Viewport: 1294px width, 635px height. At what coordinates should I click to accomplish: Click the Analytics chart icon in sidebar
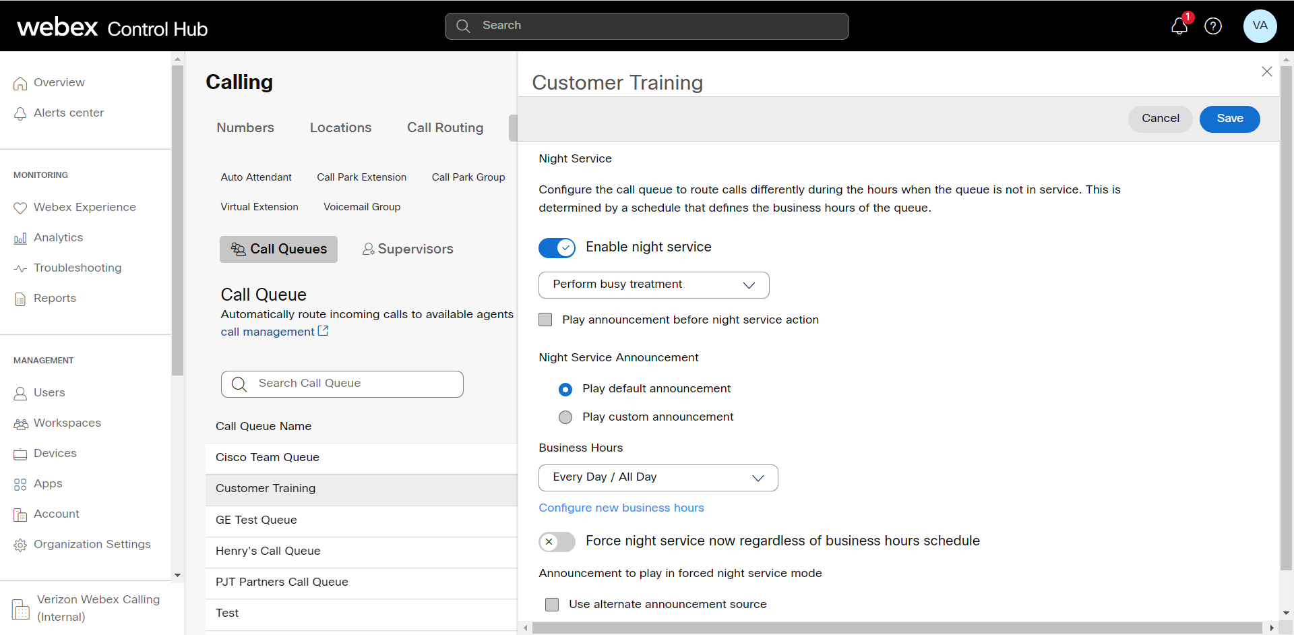20,238
